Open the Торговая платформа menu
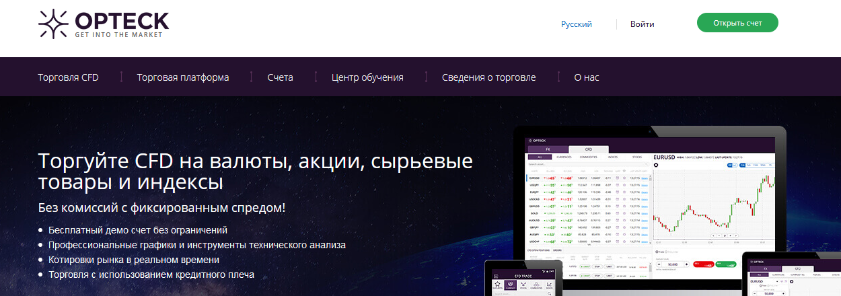 pos(183,77)
